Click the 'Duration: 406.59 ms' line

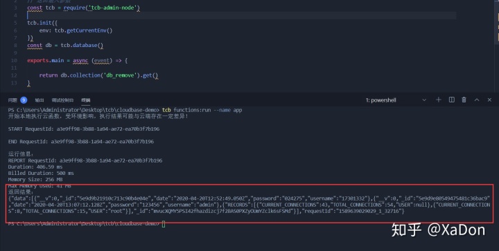[x=35, y=167]
